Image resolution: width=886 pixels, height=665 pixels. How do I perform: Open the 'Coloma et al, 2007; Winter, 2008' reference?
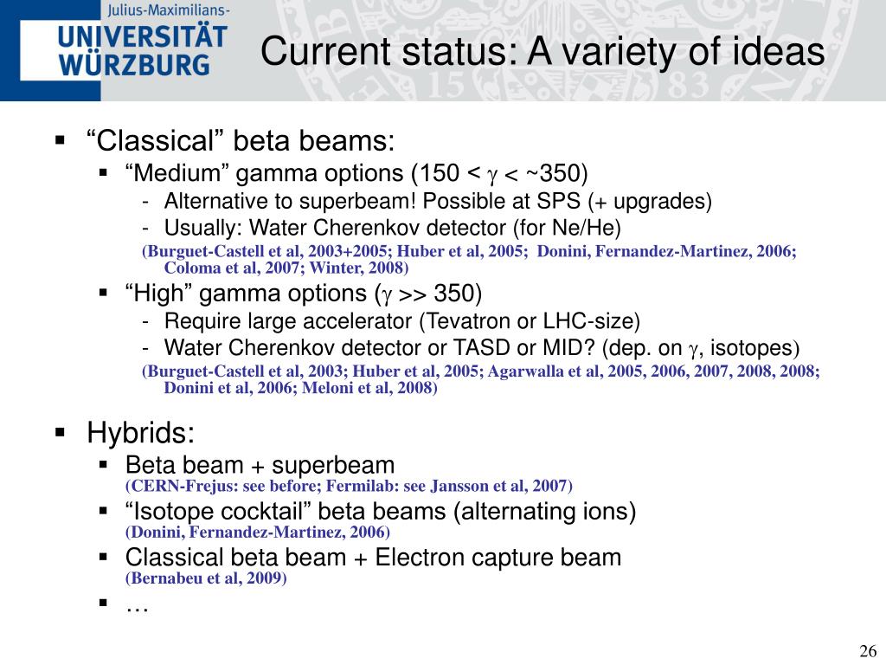[286, 268]
